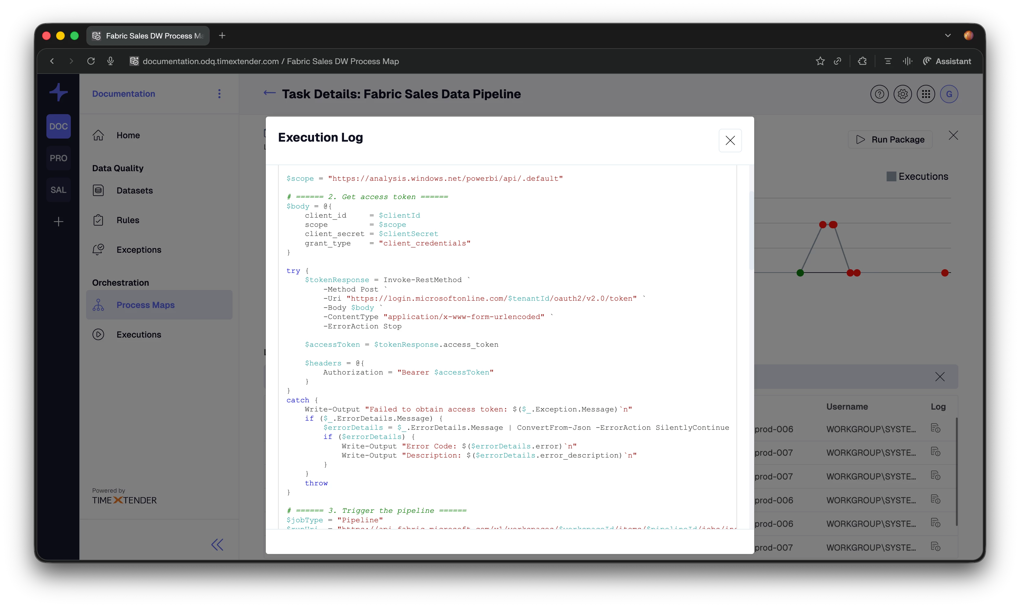The width and height of the screenshot is (1020, 608).
Task: Expand the browser tab list chevron
Action: (x=947, y=36)
